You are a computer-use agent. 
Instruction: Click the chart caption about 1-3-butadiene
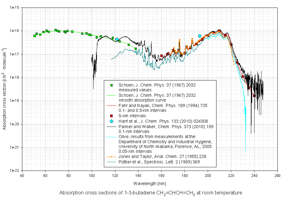[151, 193]
